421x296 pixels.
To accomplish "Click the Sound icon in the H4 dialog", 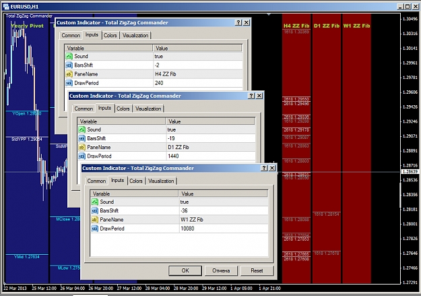I will pos(69,56).
